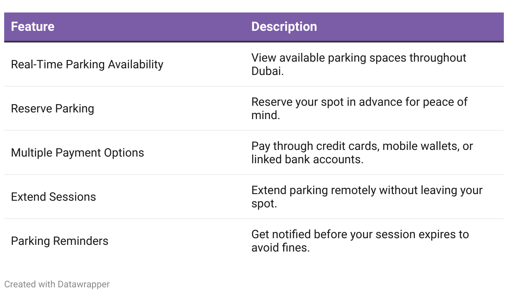
Task: Click the 'View available parking spaces' description
Action: click(x=359, y=65)
